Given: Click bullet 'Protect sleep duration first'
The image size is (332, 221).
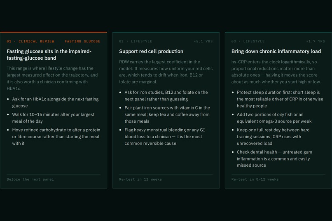Looking at the screenshot, I should point(280,99).
